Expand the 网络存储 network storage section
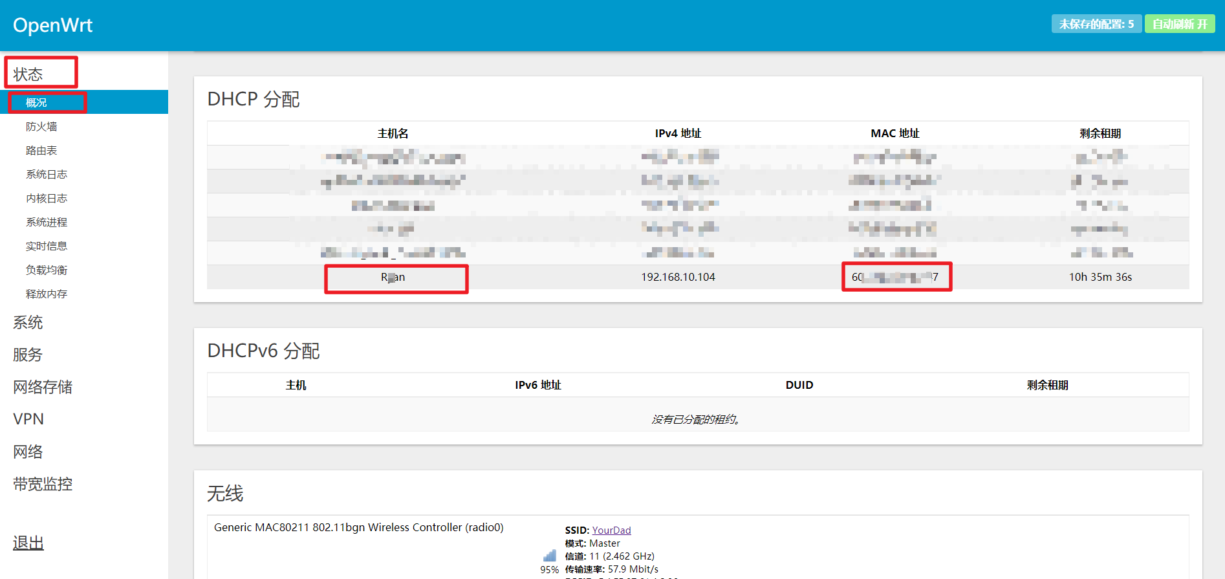The width and height of the screenshot is (1225, 579). point(43,388)
